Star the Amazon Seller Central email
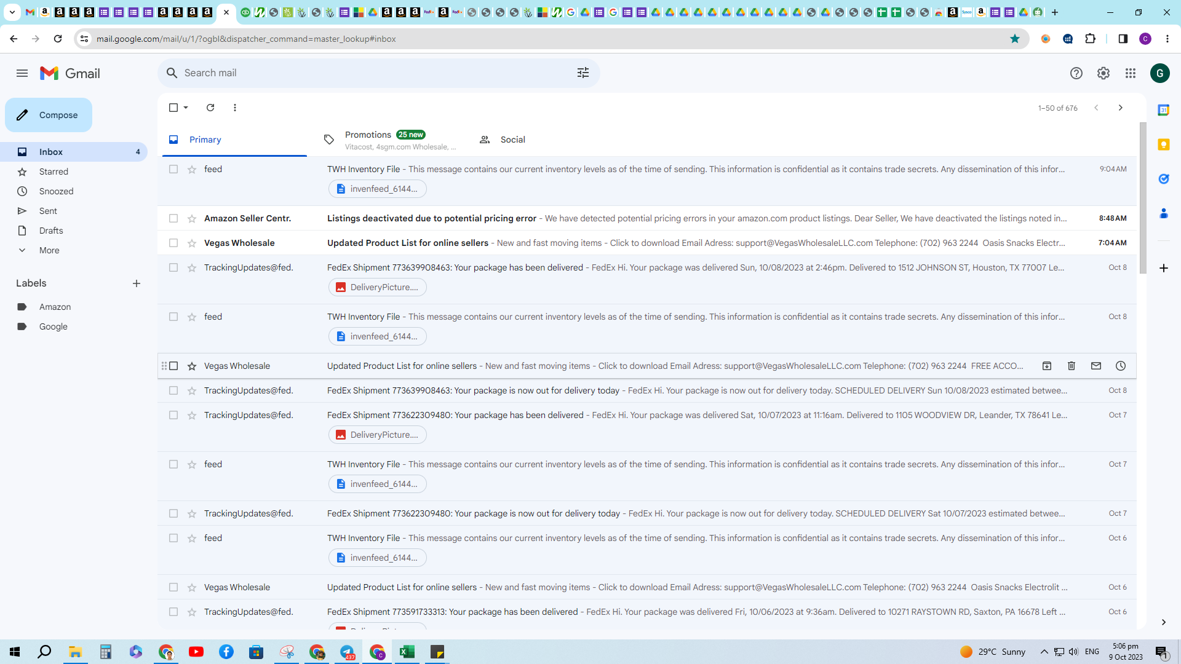The height and width of the screenshot is (664, 1181). point(192,219)
